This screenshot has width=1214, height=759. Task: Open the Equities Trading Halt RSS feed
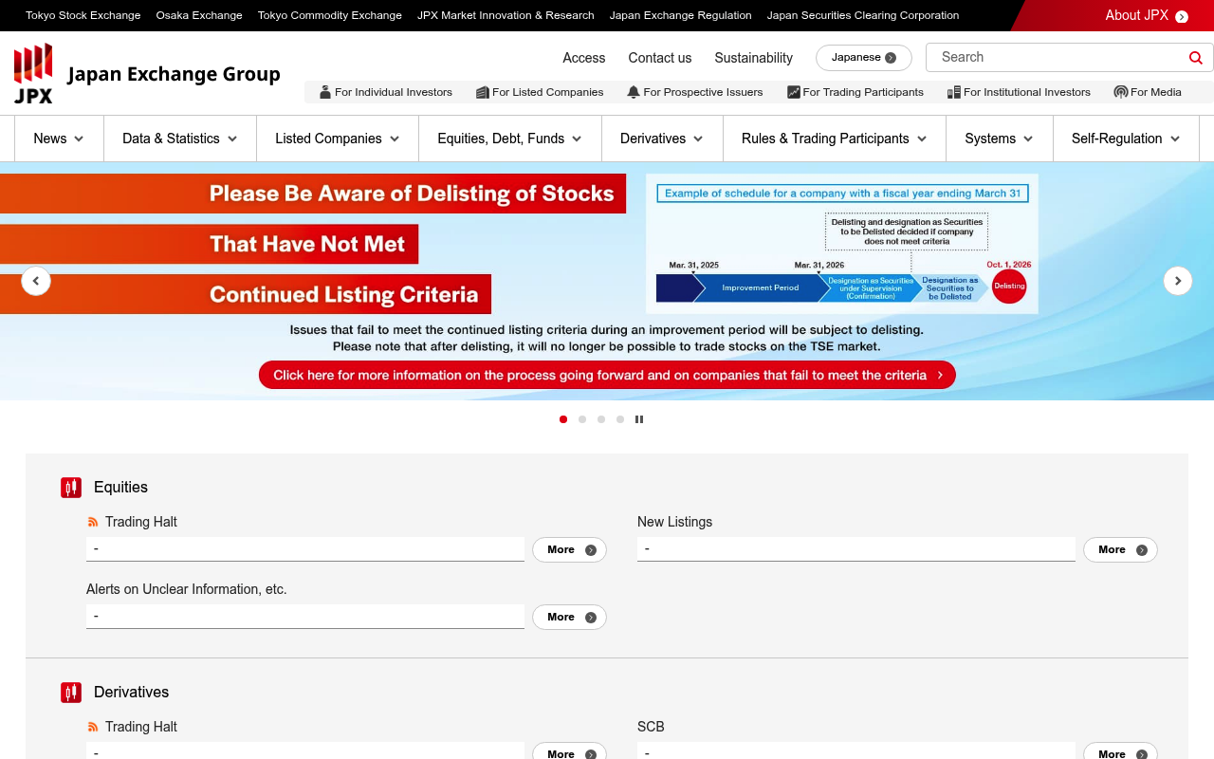[93, 522]
